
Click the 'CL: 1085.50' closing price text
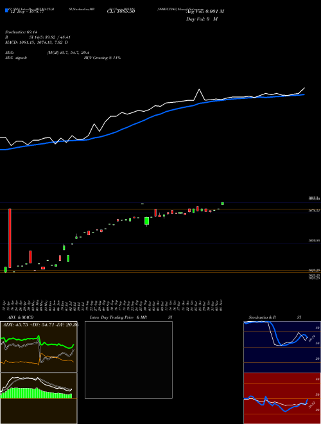click(121, 12)
